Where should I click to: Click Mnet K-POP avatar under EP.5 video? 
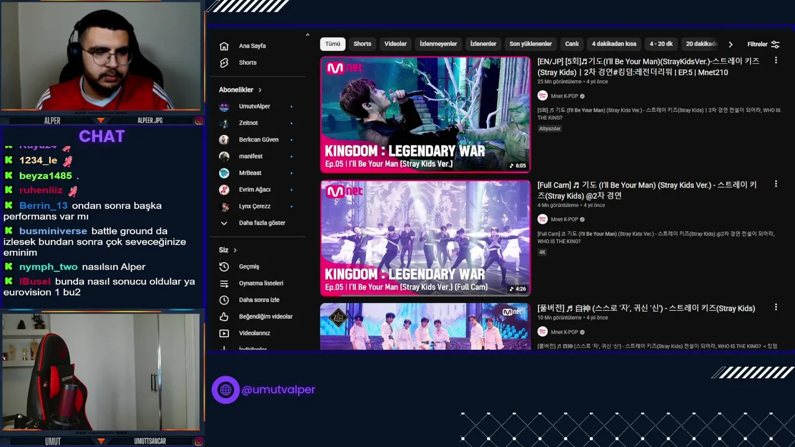(x=542, y=96)
